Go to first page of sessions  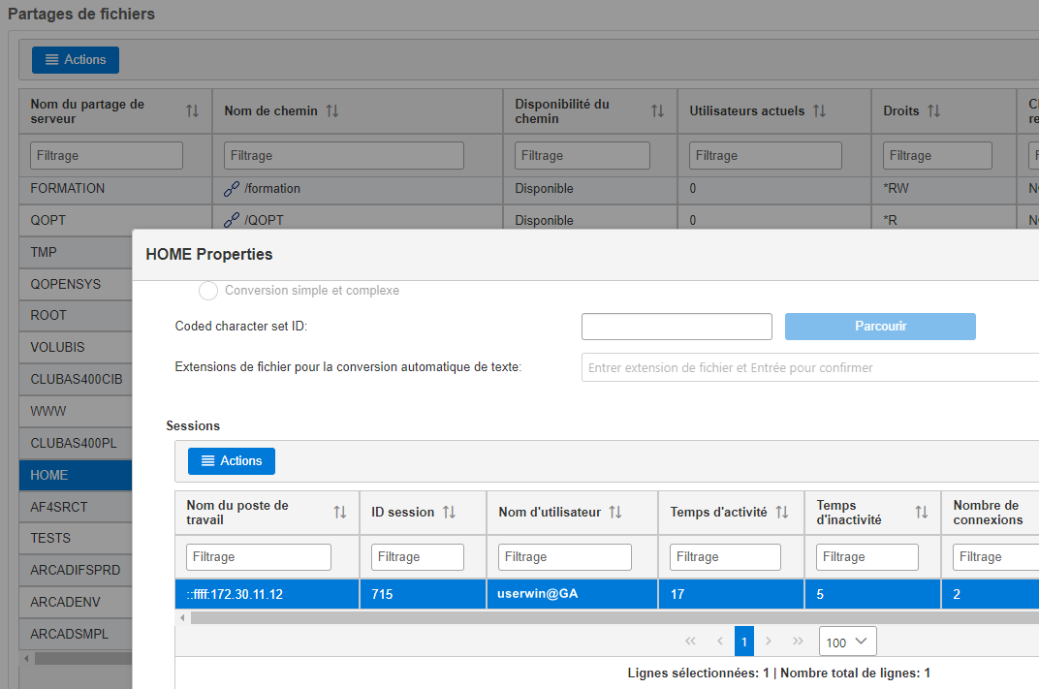tap(690, 642)
